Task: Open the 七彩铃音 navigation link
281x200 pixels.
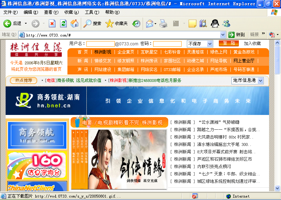Action: 172,52
